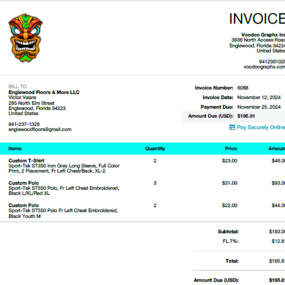The width and height of the screenshot is (285, 285).
Task: Click the englewoodfloors@gmail.com email address
Action: tap(40, 130)
